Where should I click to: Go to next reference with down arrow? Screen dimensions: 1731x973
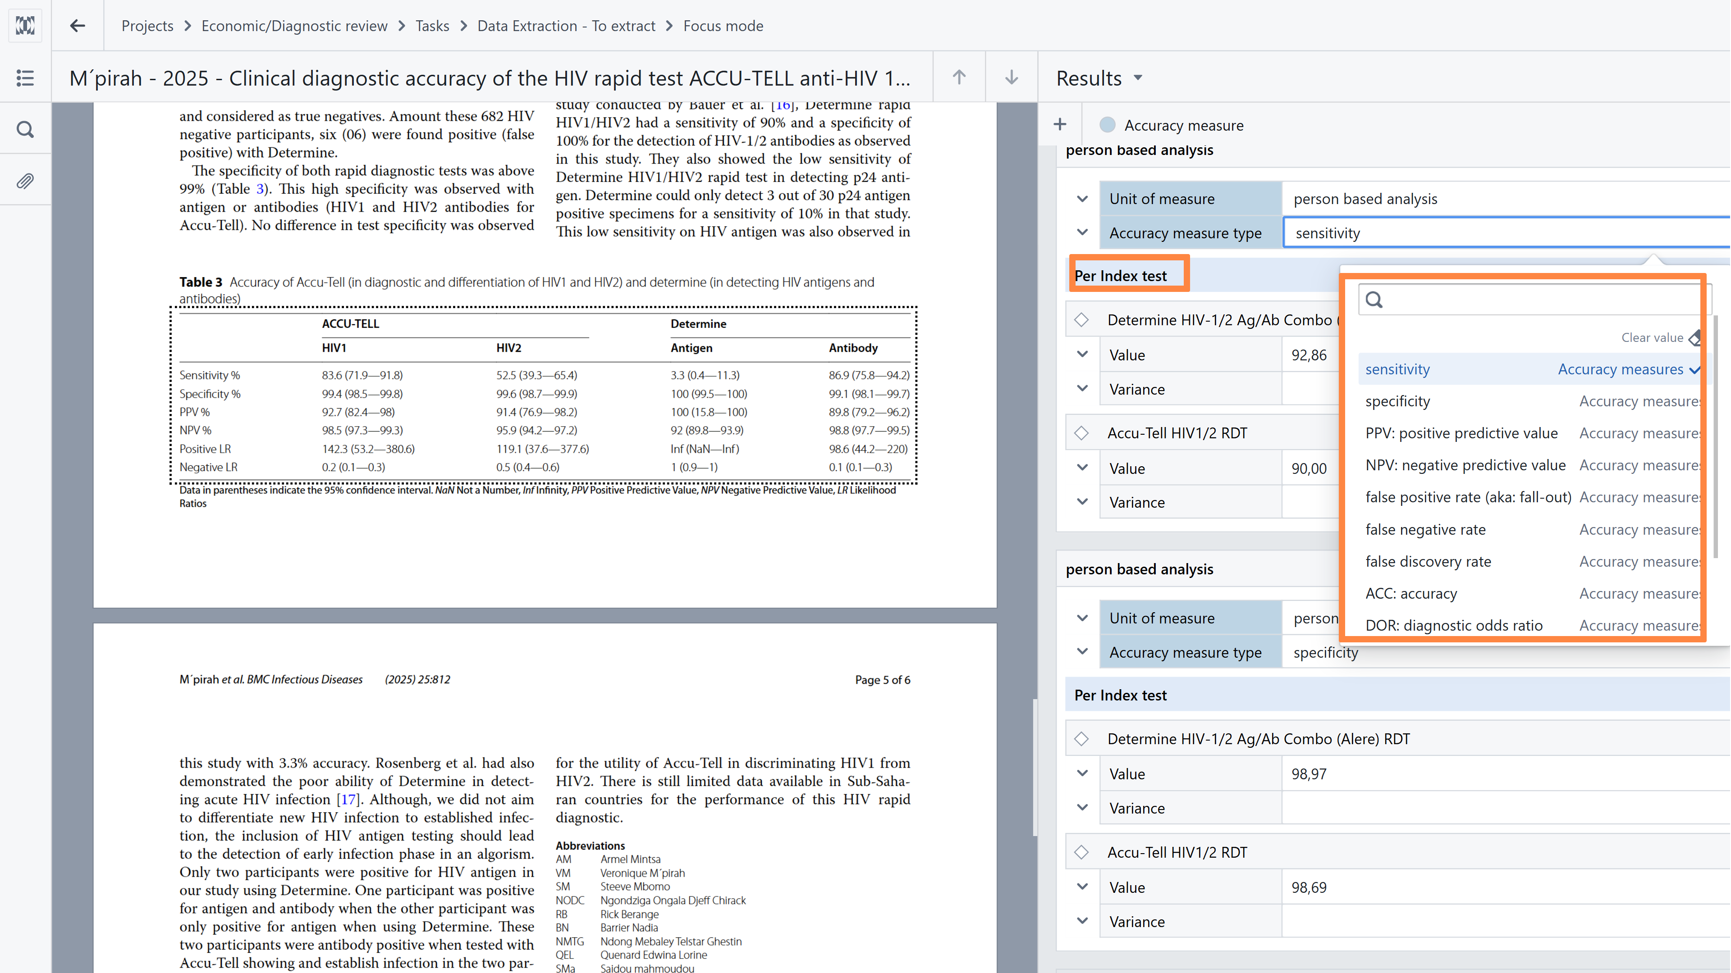click(1011, 77)
